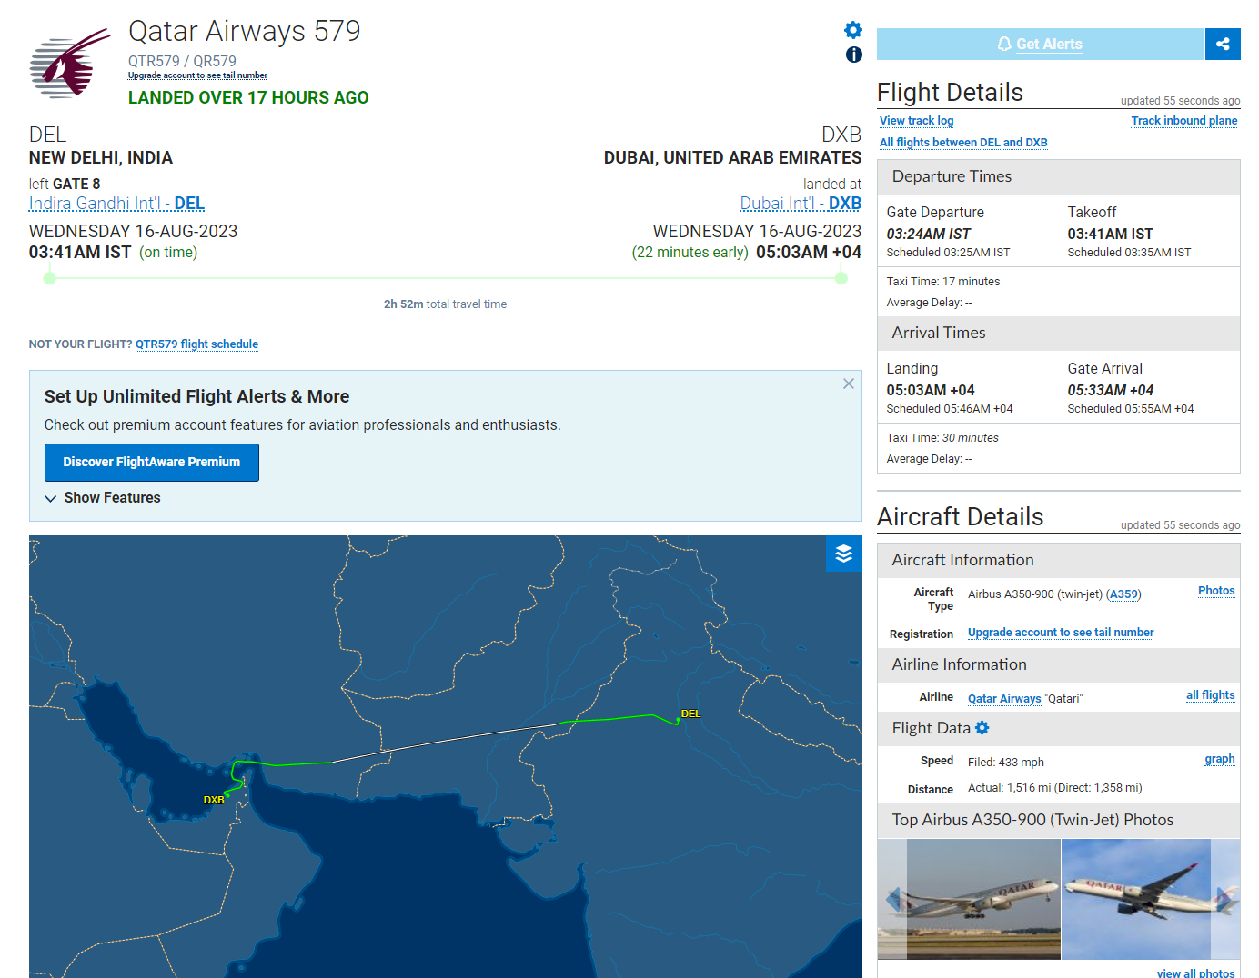Click Discover FlightAware Premium button
Image resolution: width=1259 pixels, height=978 pixels.
[x=151, y=462]
